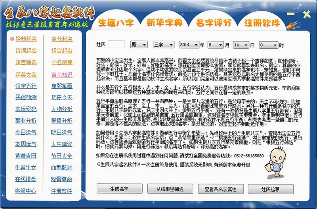Choose the 起英文名 link

coord(26,74)
